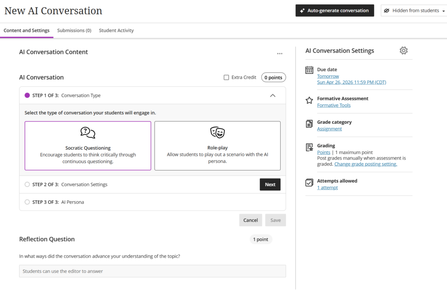Click the Attempts allowed checkmark icon
The width and height of the screenshot is (447, 290).
tap(309, 183)
